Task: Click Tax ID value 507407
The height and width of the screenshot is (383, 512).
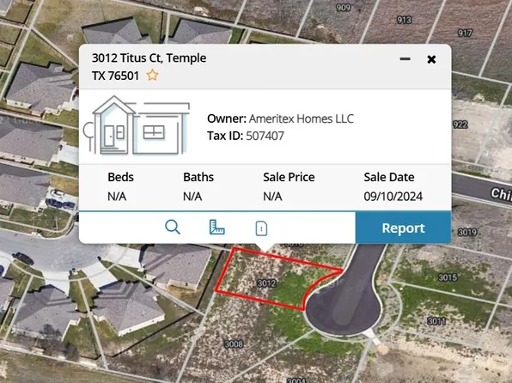Action: click(x=265, y=136)
